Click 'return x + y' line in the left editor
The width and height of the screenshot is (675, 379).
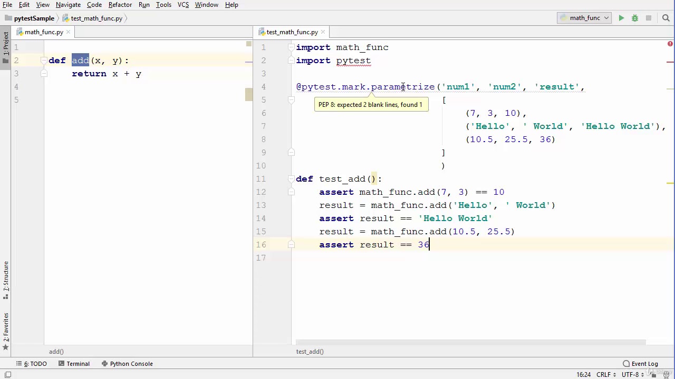pos(107,74)
